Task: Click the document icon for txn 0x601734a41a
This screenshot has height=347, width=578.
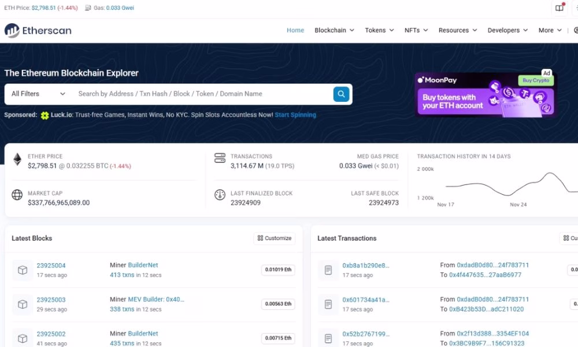Action: click(328, 304)
